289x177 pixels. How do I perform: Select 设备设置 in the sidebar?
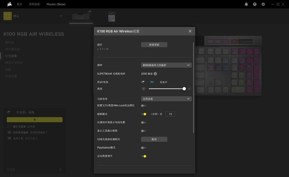11,76
